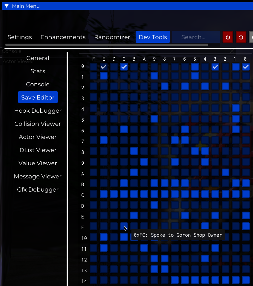Toggle flag checkbox row 1 column 9

(x=154, y=76)
